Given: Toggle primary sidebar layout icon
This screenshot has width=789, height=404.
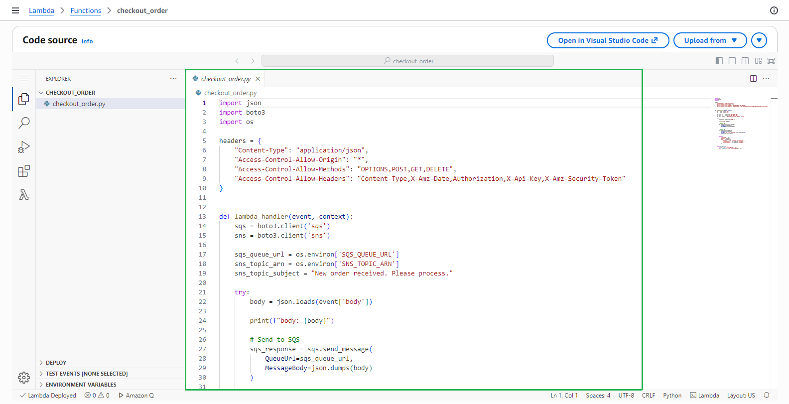Looking at the screenshot, I should pos(719,61).
